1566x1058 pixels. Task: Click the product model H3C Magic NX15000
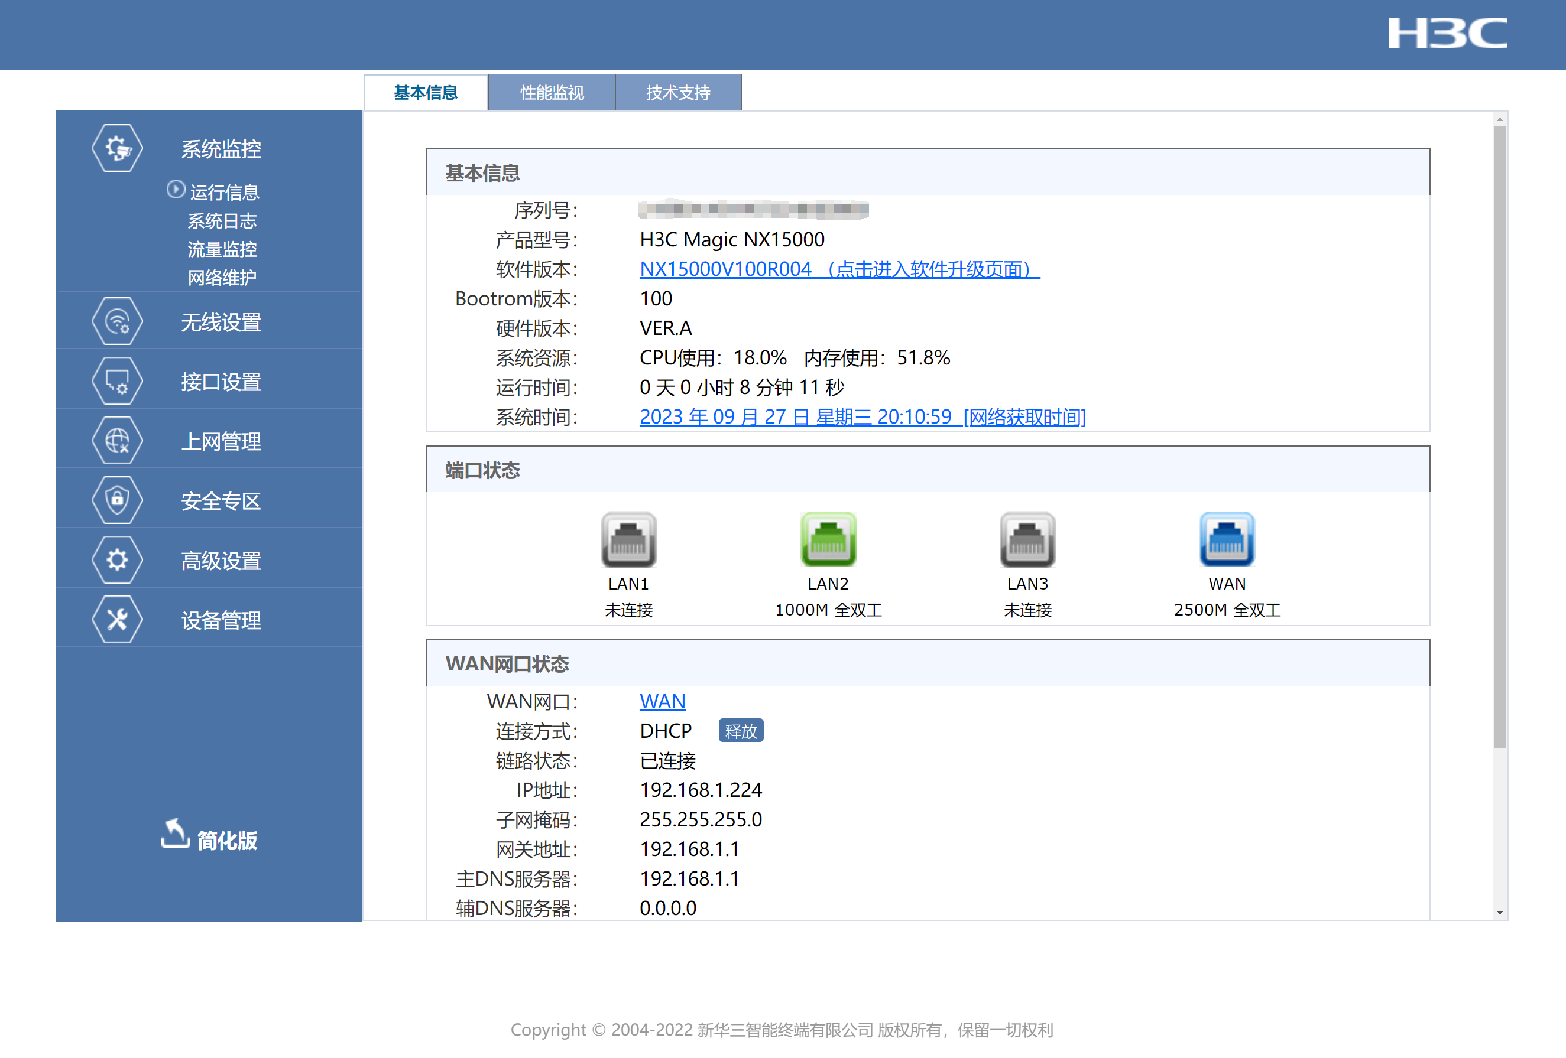click(x=732, y=240)
